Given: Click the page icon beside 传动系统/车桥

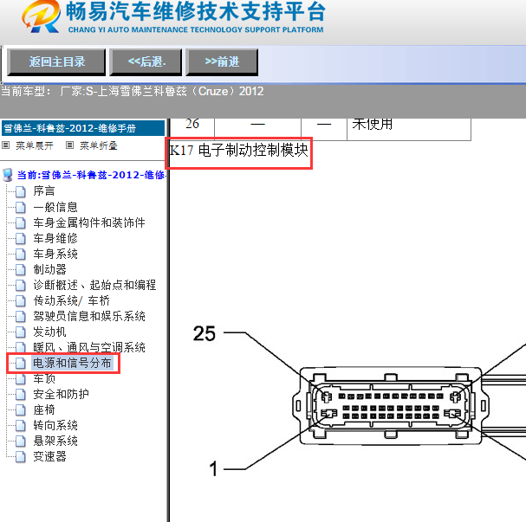Looking at the screenshot, I should (21, 301).
